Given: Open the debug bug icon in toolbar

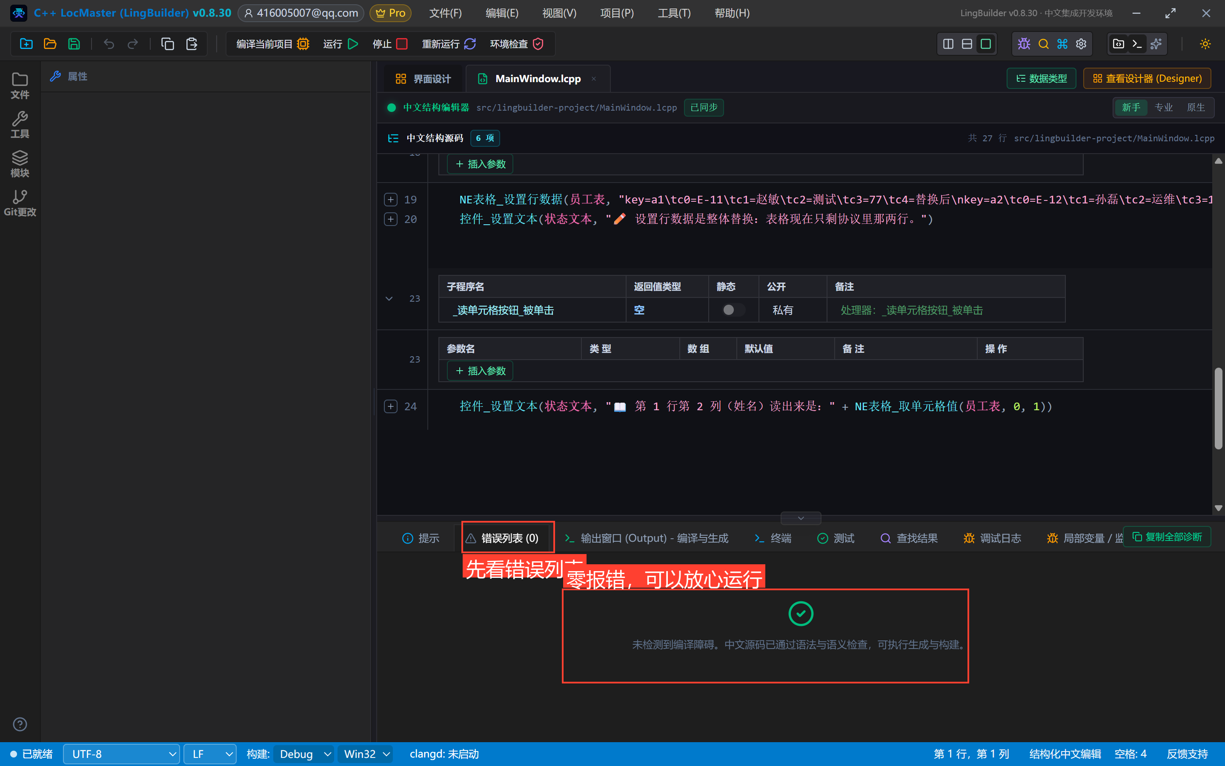Looking at the screenshot, I should click(x=1024, y=44).
